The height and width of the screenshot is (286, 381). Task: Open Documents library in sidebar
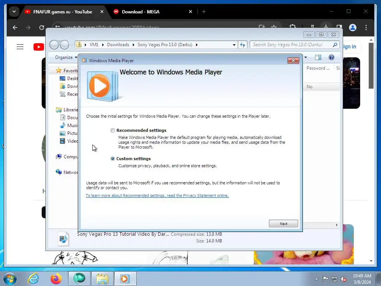pos(69,117)
